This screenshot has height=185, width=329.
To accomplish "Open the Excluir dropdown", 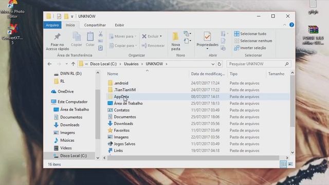I will [x=161, y=36].
